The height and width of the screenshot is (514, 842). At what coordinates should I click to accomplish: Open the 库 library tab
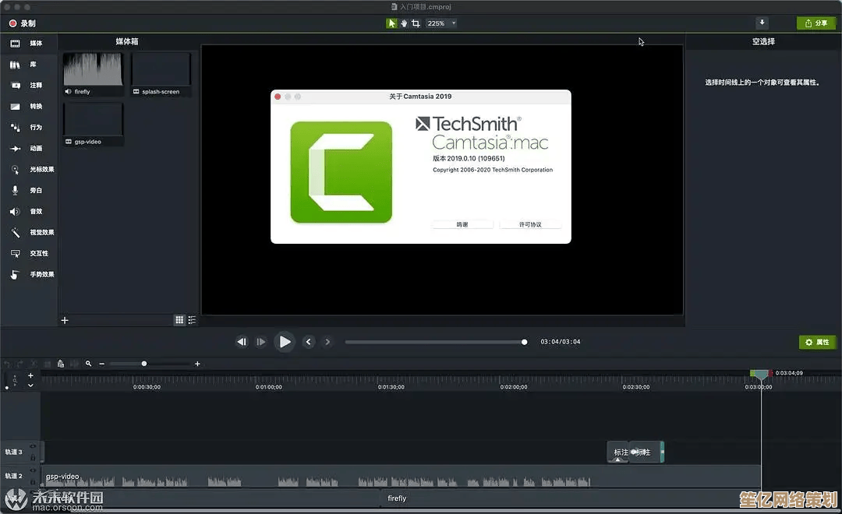pos(28,65)
